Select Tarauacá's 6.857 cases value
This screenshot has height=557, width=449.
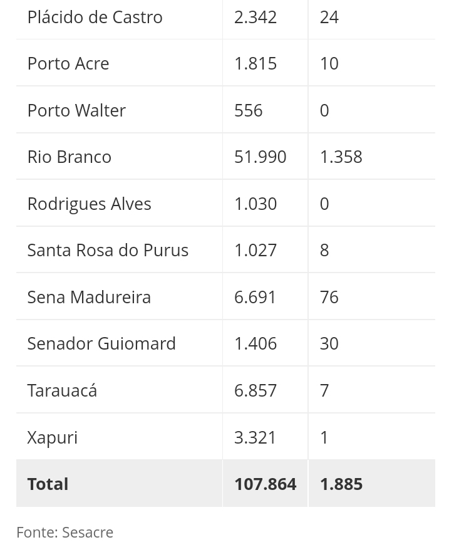255,390
